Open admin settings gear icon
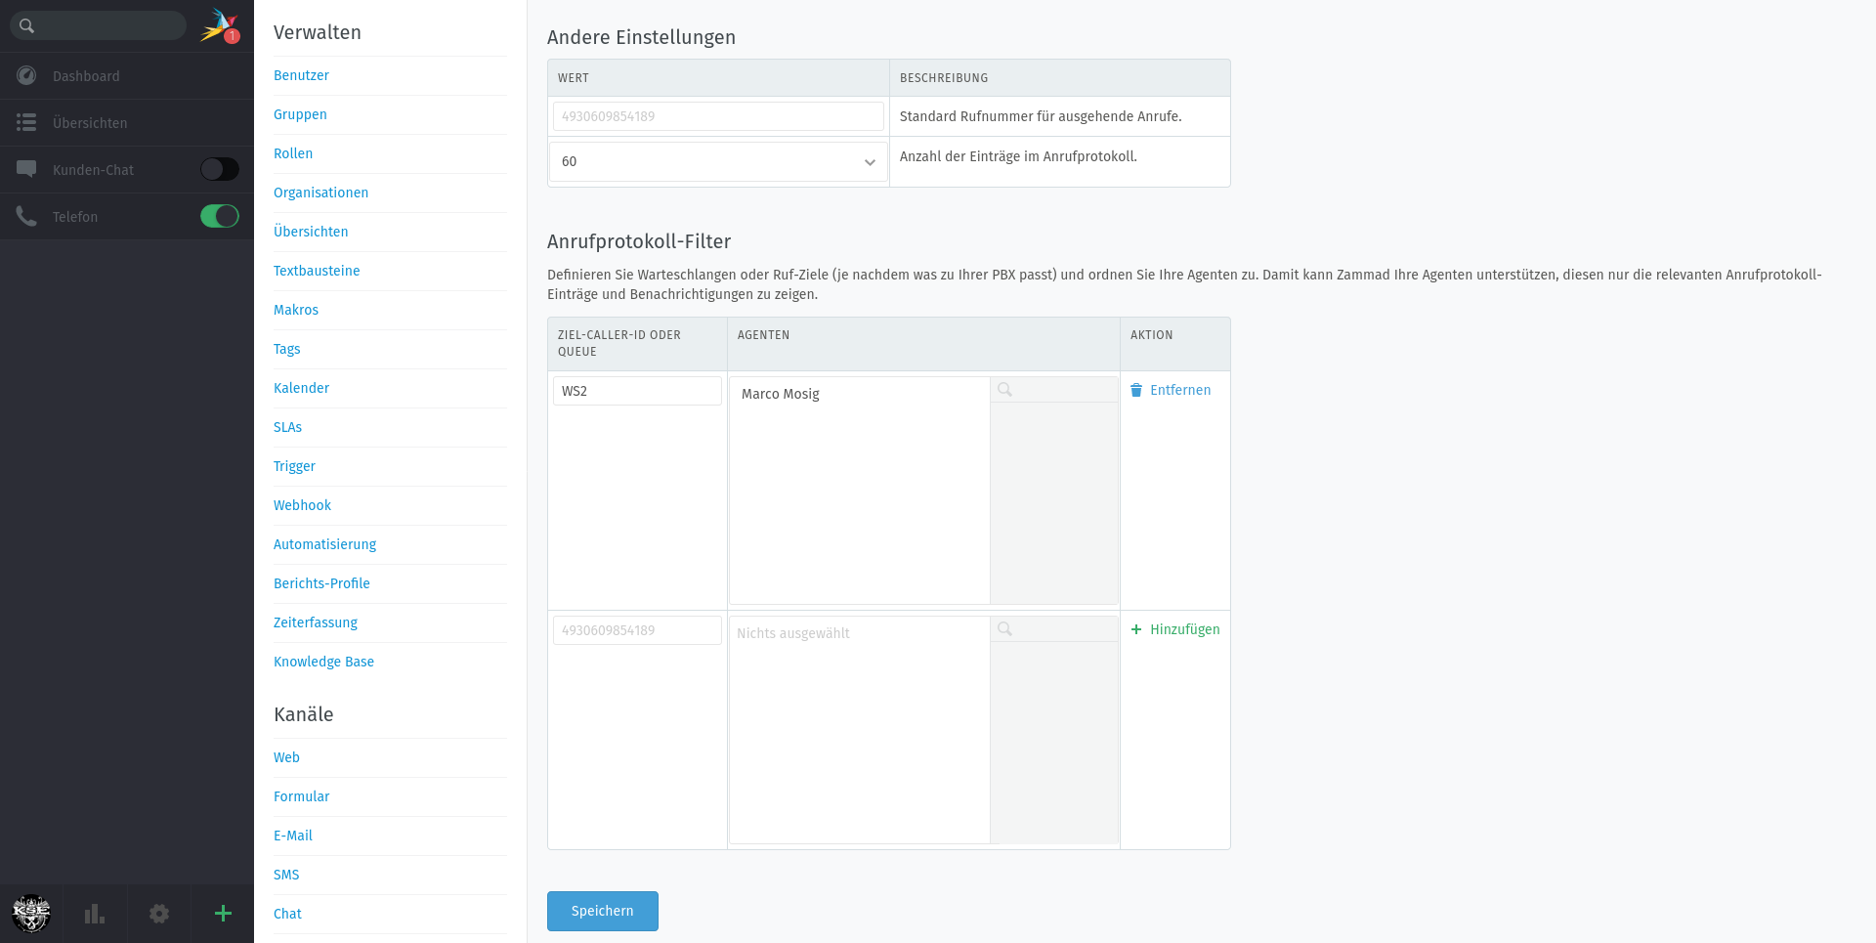Image resolution: width=1876 pixels, height=943 pixels. pos(159,914)
